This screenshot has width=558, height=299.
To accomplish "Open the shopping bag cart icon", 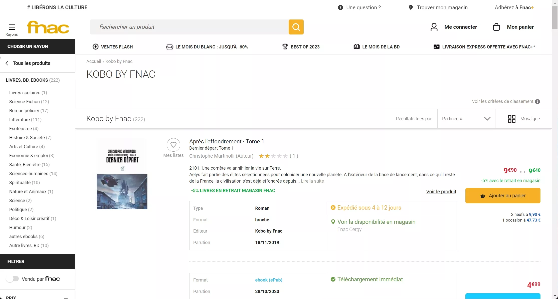I will tap(496, 27).
